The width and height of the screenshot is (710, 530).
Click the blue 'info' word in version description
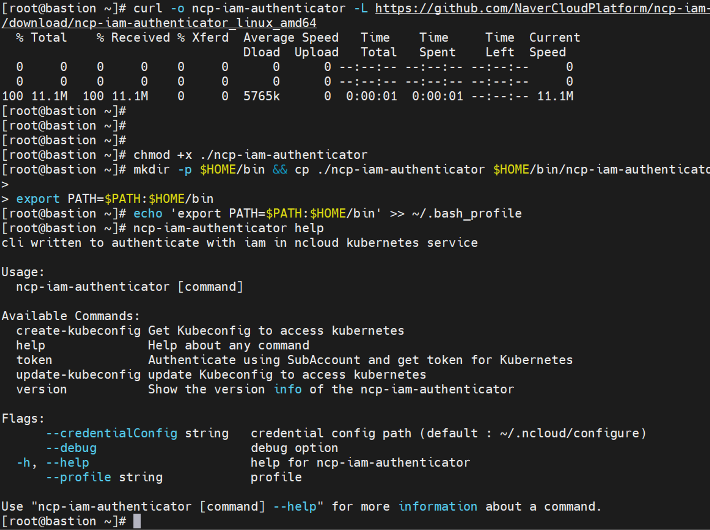coord(288,389)
